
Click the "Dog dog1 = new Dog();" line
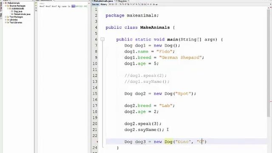pos(152,45)
